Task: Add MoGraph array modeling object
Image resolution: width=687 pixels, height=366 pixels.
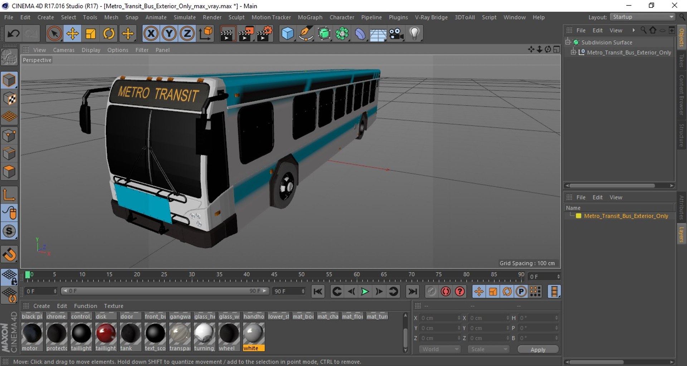Action: [x=342, y=34]
